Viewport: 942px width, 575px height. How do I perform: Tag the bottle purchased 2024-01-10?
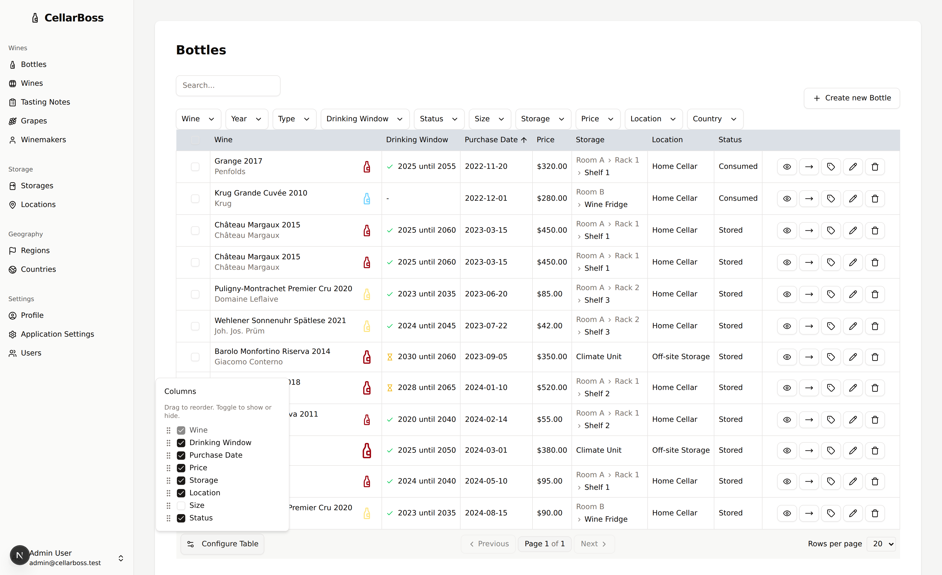(831, 388)
